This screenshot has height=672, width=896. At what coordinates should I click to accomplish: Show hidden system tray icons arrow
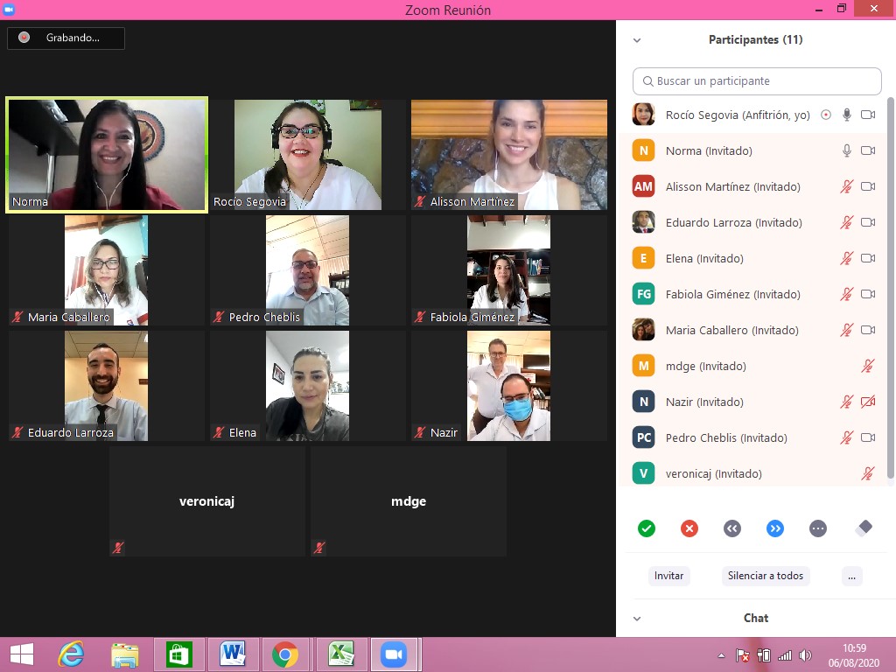pos(721,656)
